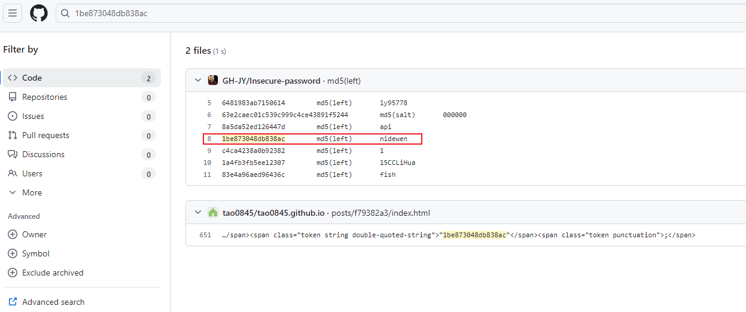Click the password text nidewen
Viewport: 746px width, 312px height.
coord(394,139)
